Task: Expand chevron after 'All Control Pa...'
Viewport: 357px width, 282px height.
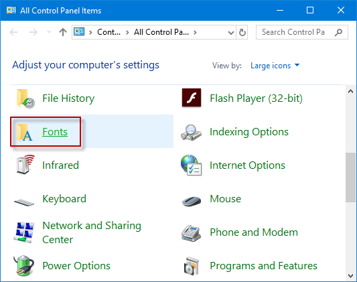Action: click(195, 33)
